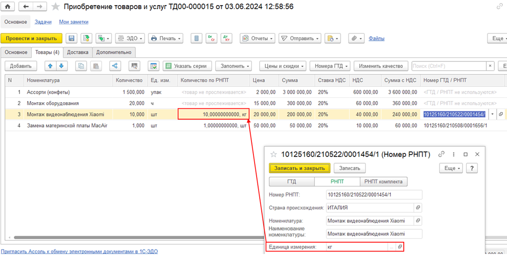Post the document using the green-arrow sheet icon
The image size is (507, 255).
click(x=86, y=38)
